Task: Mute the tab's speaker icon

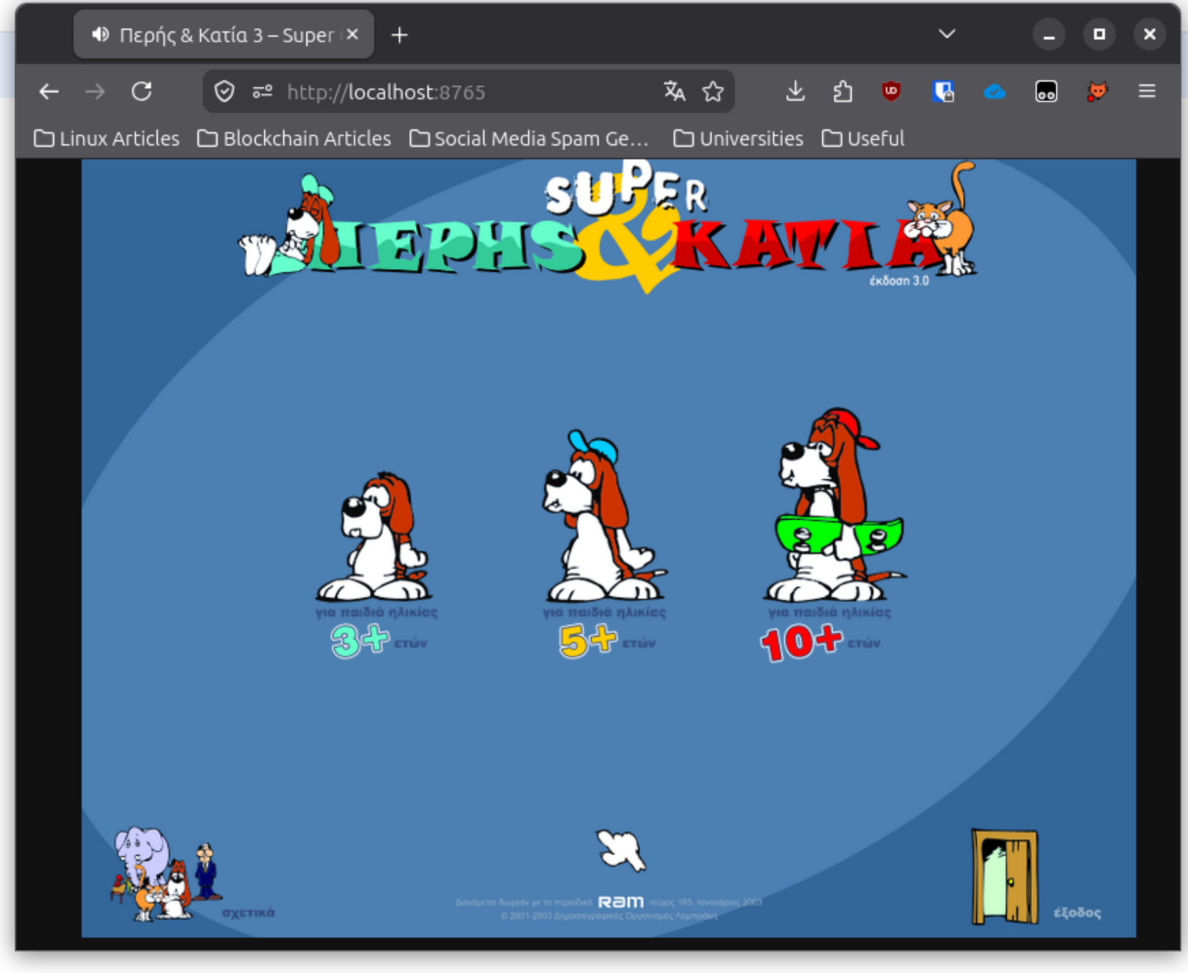Action: [101, 35]
